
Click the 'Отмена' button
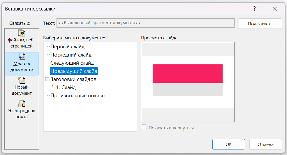coord(265,145)
